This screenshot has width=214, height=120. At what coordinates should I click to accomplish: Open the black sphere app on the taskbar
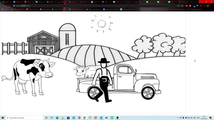pyautogui.click(x=117, y=118)
